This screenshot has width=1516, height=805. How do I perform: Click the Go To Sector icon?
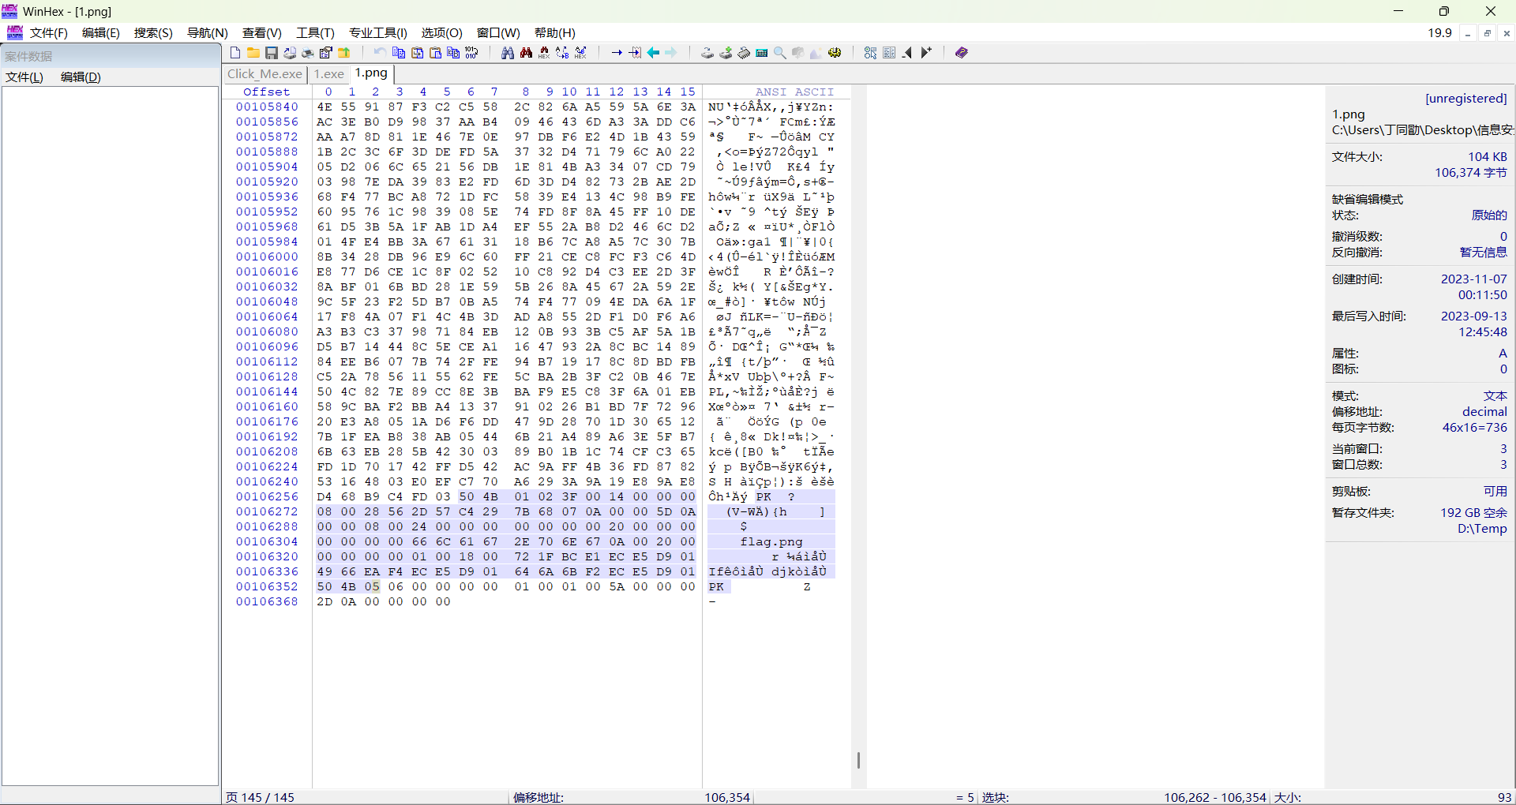point(635,53)
